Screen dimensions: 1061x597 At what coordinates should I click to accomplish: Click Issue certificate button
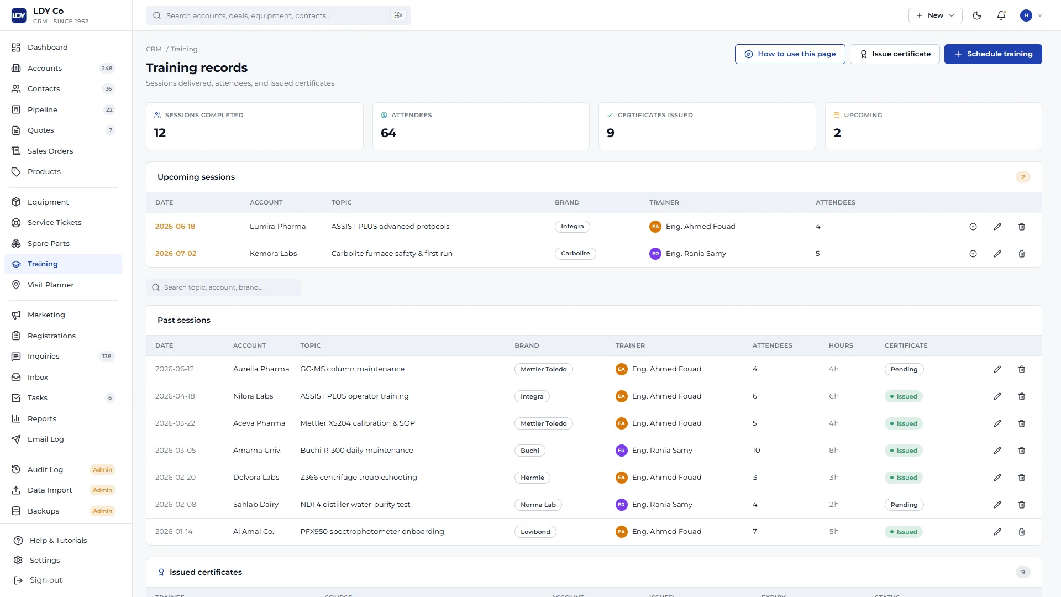tap(895, 54)
